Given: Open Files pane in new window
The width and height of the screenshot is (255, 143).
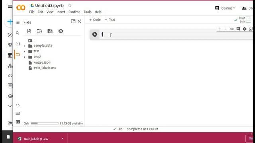Looking at the screenshot, I should [73, 21].
